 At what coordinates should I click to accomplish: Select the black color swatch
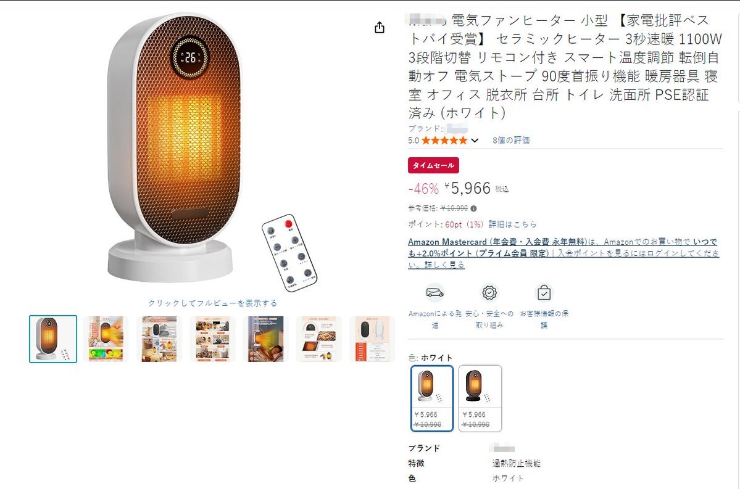480,398
